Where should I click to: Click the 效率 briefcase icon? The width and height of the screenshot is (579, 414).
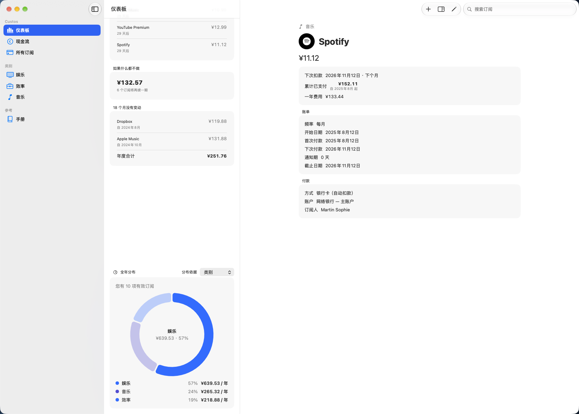tap(10, 86)
